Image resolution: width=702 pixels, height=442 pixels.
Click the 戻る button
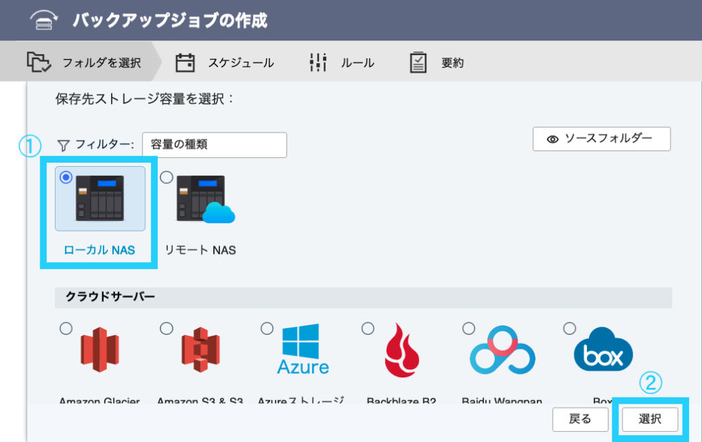pyautogui.click(x=580, y=419)
